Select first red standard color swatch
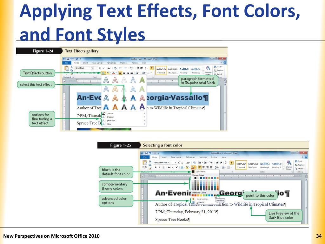The width and height of the screenshot is (325, 244). coord(193,195)
